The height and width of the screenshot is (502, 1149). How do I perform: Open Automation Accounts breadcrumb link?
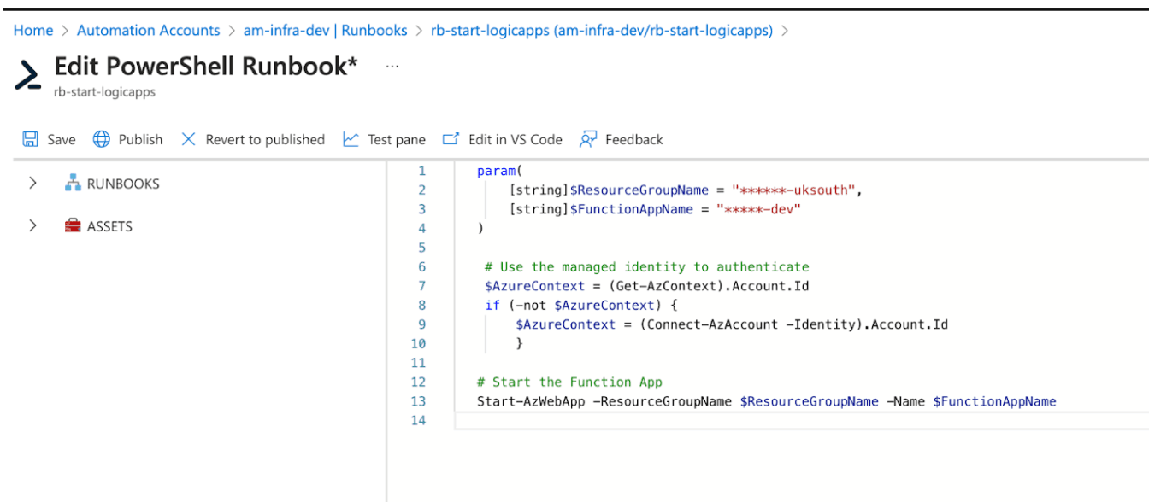[x=148, y=31]
